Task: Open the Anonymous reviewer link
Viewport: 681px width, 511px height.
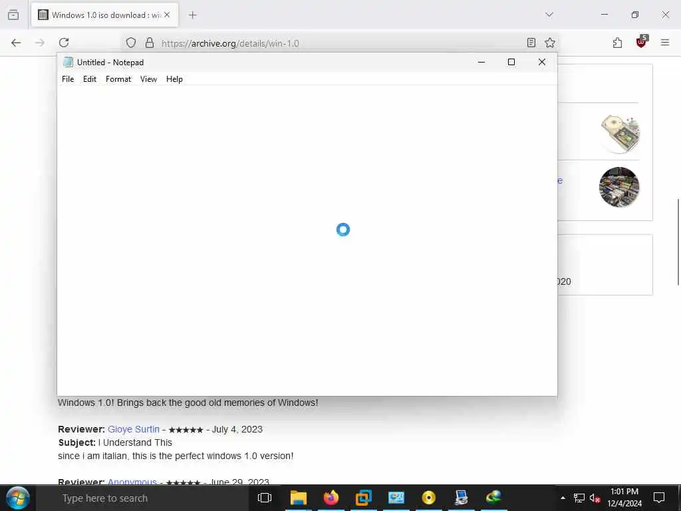Action: tap(132, 482)
